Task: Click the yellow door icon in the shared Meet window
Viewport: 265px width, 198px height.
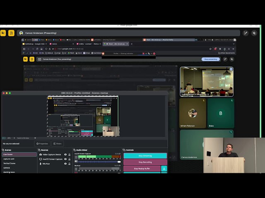Action: 32,59
